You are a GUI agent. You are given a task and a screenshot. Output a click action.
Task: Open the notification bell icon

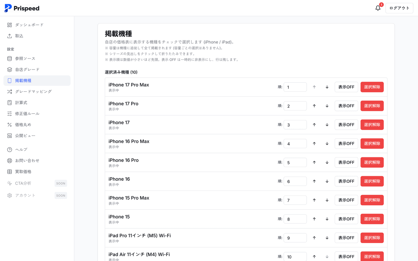(378, 8)
